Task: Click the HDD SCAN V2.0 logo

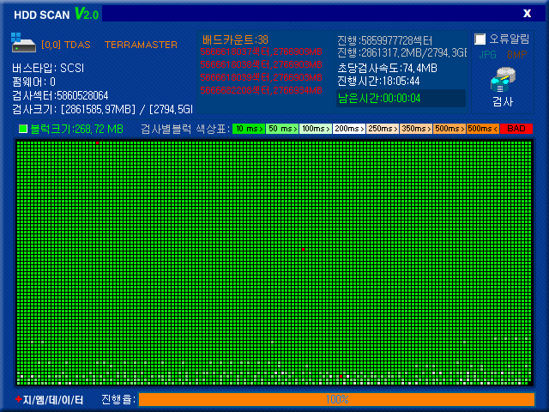Action: point(56,15)
